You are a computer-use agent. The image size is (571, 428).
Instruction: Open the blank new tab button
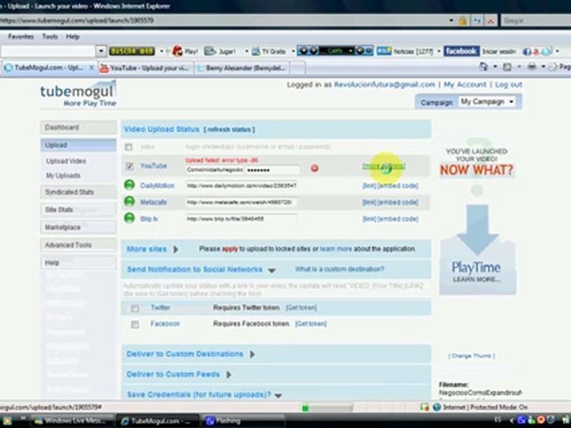tap(297, 68)
